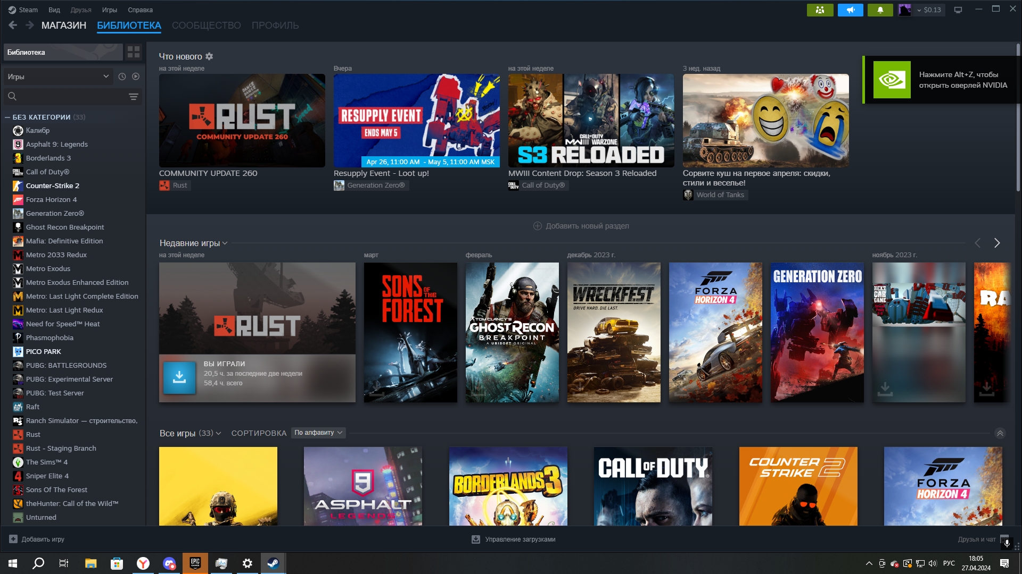Switch to the СООБЩЕСТВО tab

tap(207, 25)
